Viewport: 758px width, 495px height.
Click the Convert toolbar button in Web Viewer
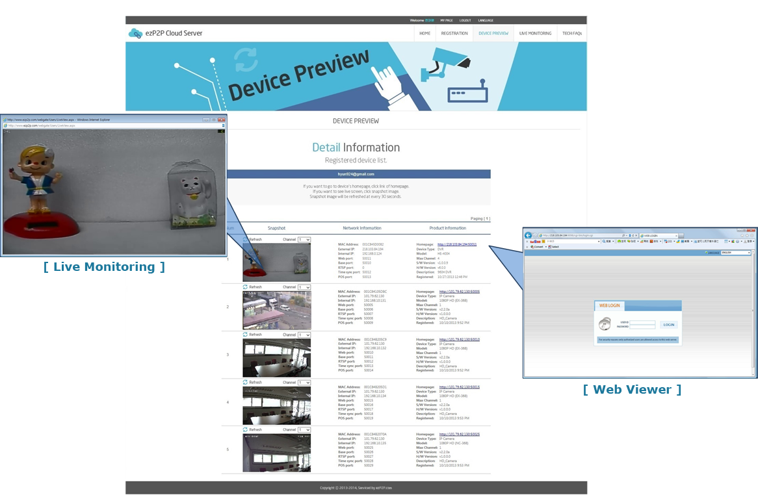coord(537,247)
